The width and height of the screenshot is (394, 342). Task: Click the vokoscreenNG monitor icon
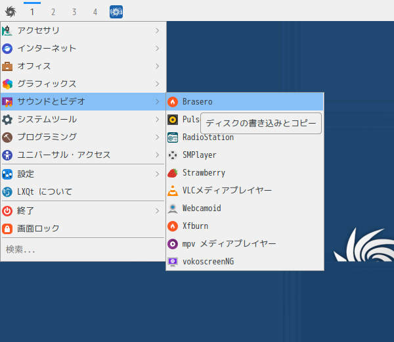pos(173,262)
